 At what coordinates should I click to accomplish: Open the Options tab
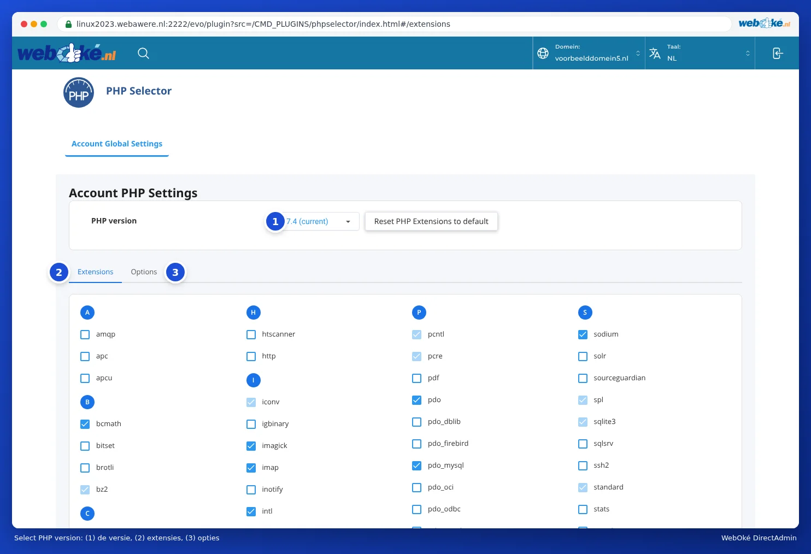point(144,272)
